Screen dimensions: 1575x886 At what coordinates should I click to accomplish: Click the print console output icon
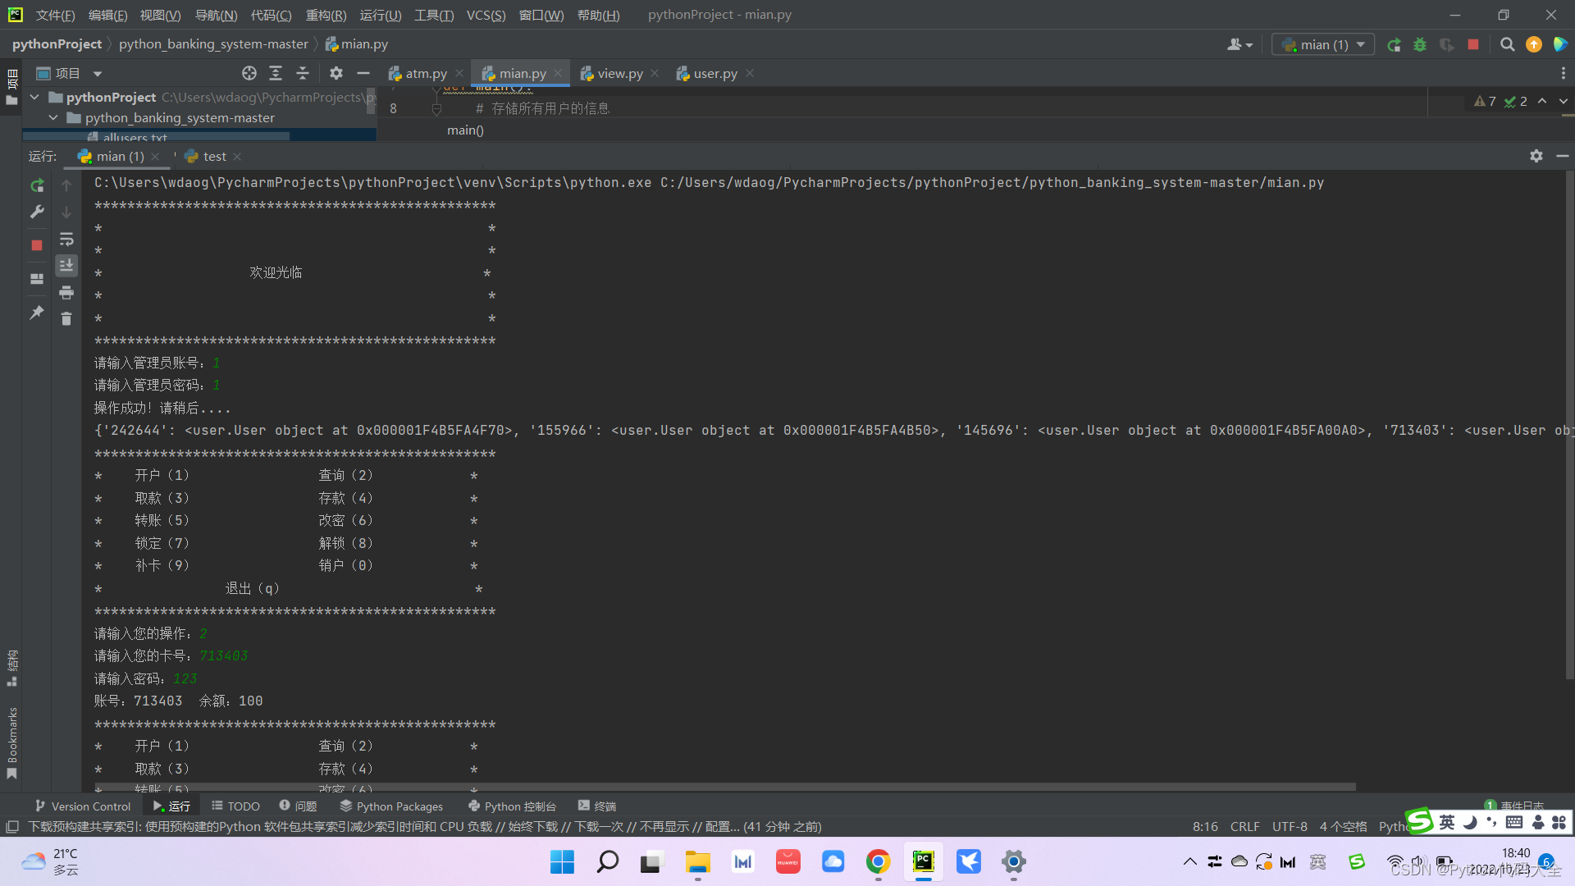pyautogui.click(x=66, y=293)
